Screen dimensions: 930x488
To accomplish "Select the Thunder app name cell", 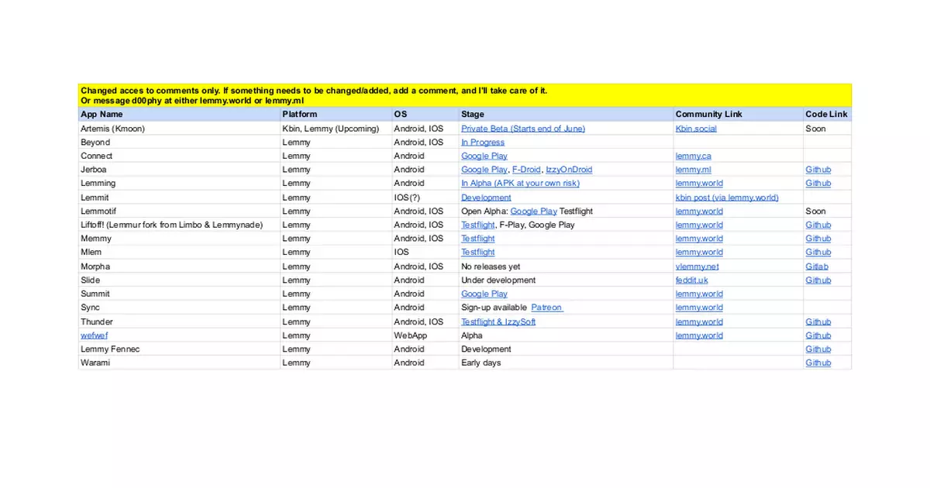I will (x=179, y=321).
